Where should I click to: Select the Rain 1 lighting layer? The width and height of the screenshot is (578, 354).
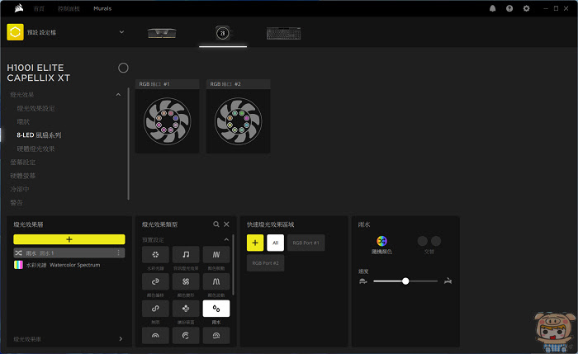click(69, 253)
